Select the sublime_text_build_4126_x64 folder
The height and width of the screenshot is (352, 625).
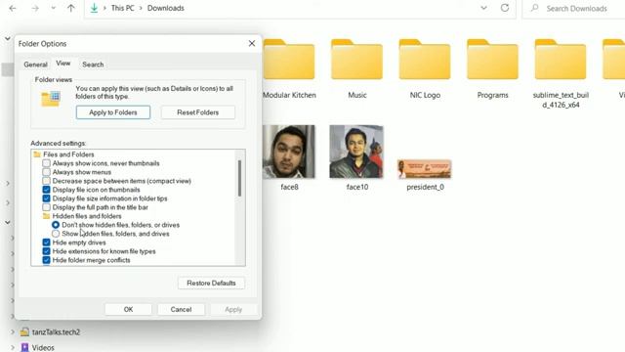click(561, 74)
